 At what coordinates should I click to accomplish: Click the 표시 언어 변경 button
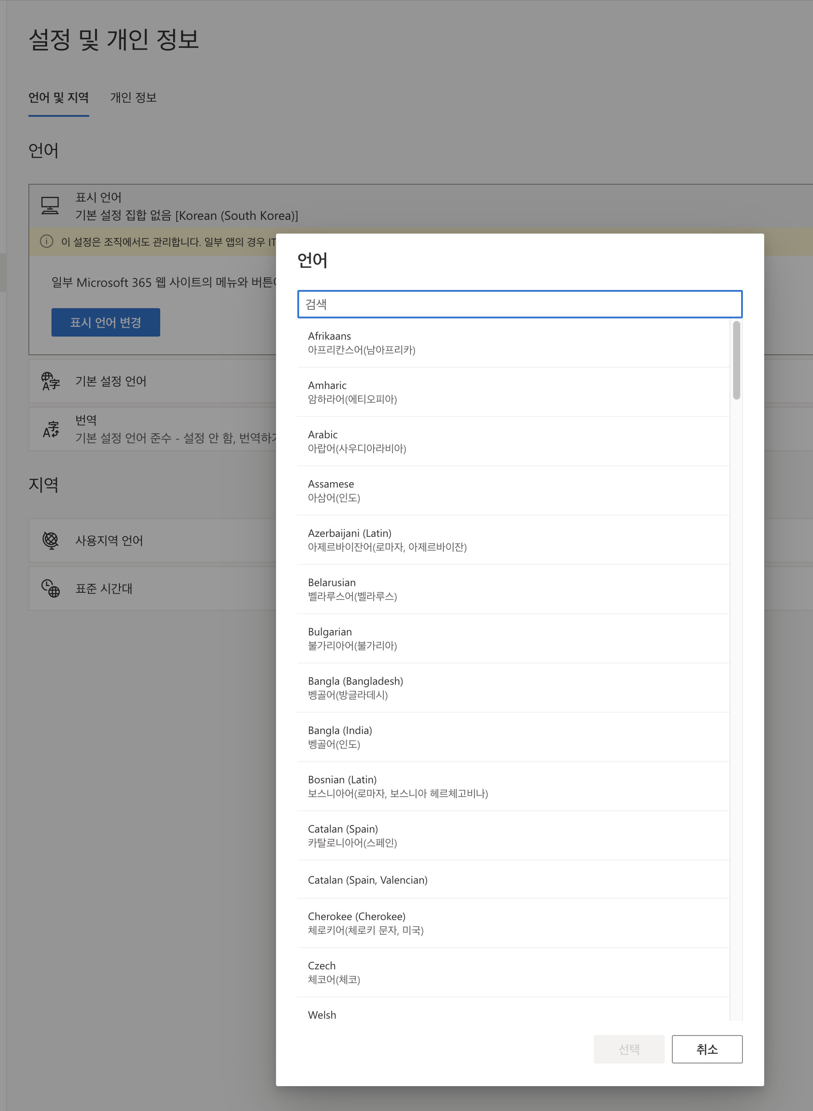[106, 322]
